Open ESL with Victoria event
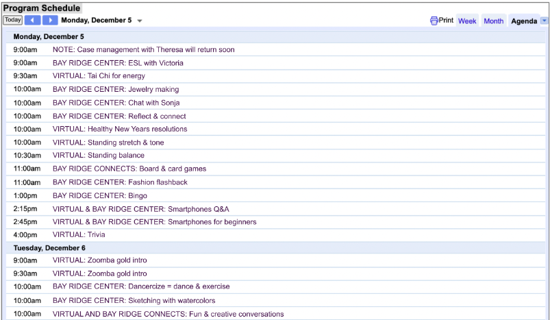This screenshot has height=320, width=550. click(118, 63)
